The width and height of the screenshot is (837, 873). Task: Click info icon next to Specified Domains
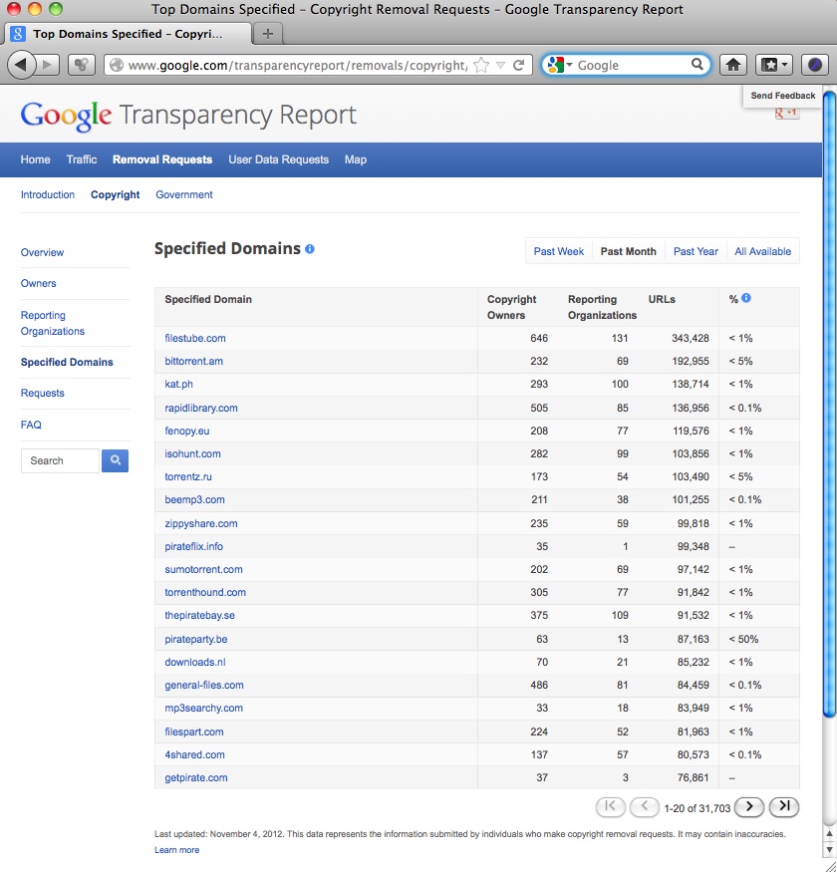[310, 249]
